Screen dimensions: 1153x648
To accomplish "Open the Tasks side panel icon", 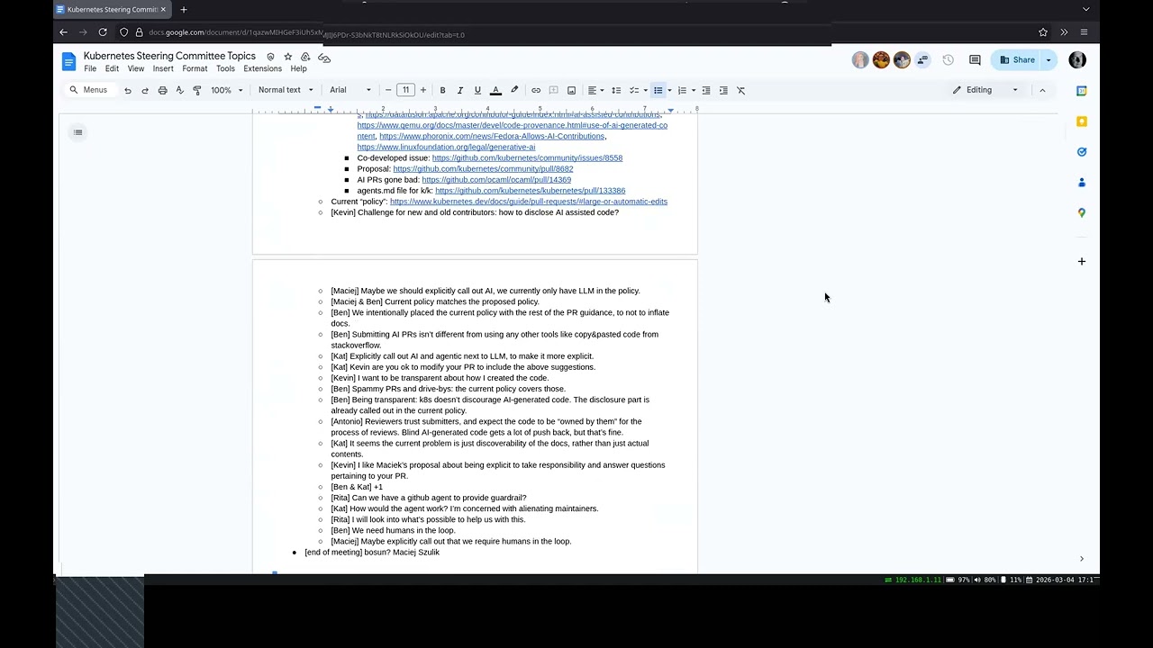I will point(1082,152).
